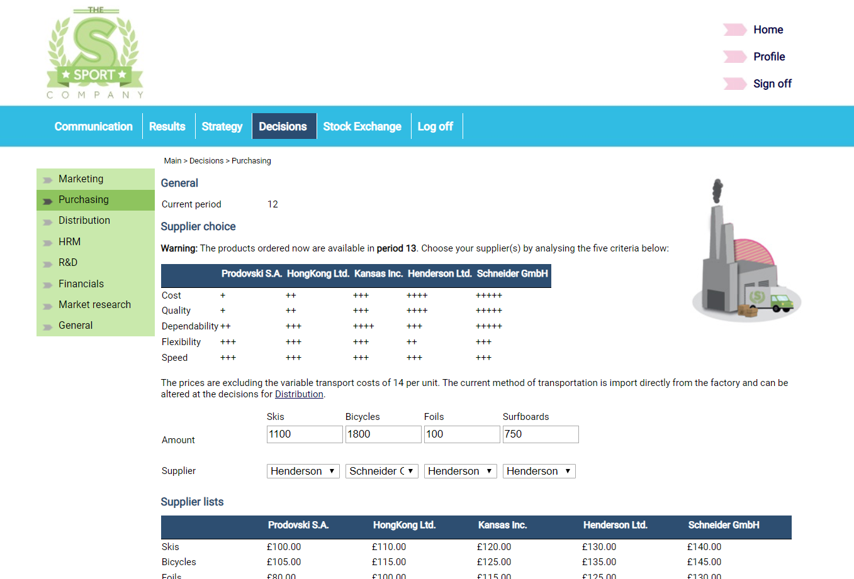This screenshot has height=579, width=854.
Task: Open the Results tab
Action: [x=167, y=126]
